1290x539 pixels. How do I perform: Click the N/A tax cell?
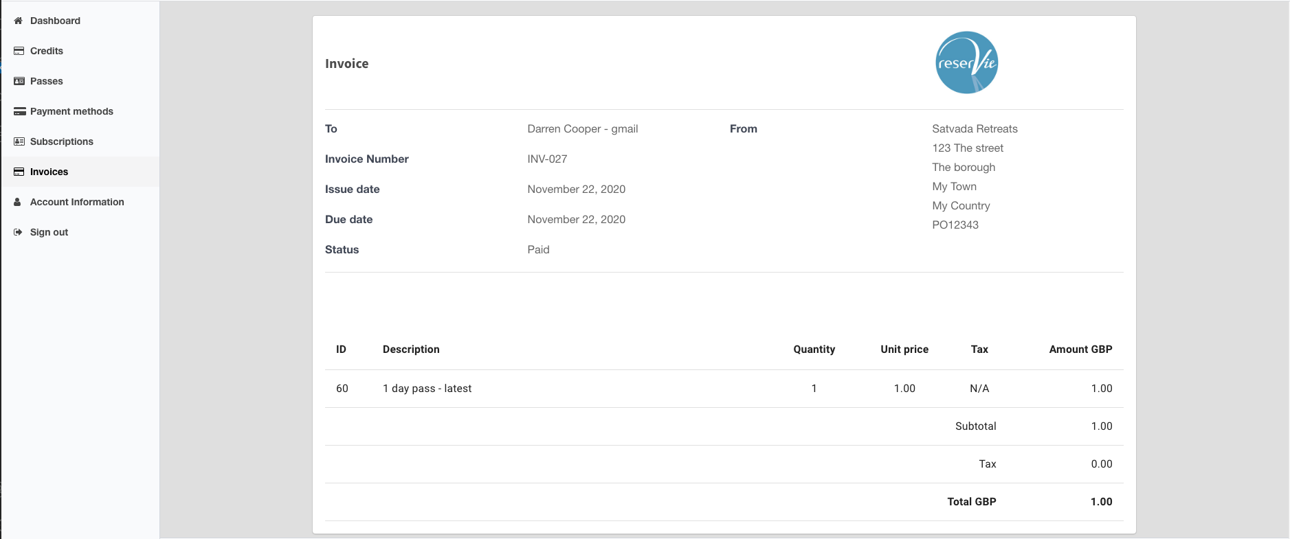[x=979, y=389]
